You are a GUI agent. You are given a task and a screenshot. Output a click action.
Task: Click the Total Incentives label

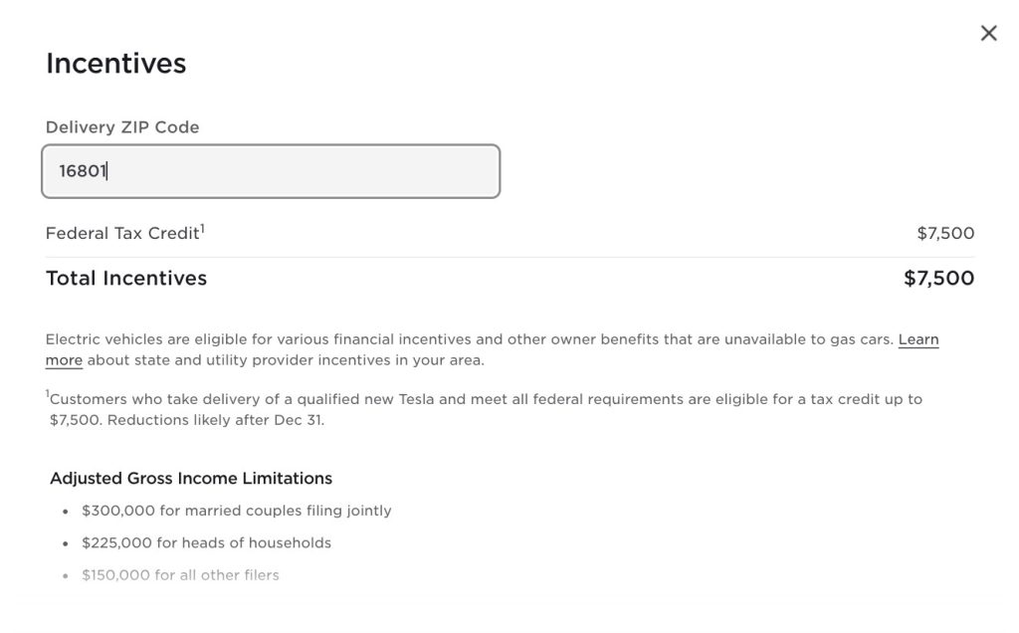tap(126, 278)
